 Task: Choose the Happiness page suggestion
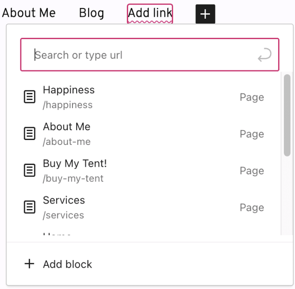(x=69, y=90)
